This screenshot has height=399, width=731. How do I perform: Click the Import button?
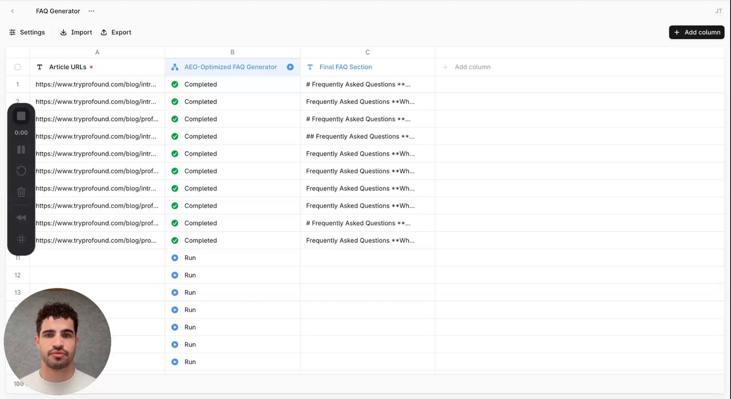(x=76, y=32)
